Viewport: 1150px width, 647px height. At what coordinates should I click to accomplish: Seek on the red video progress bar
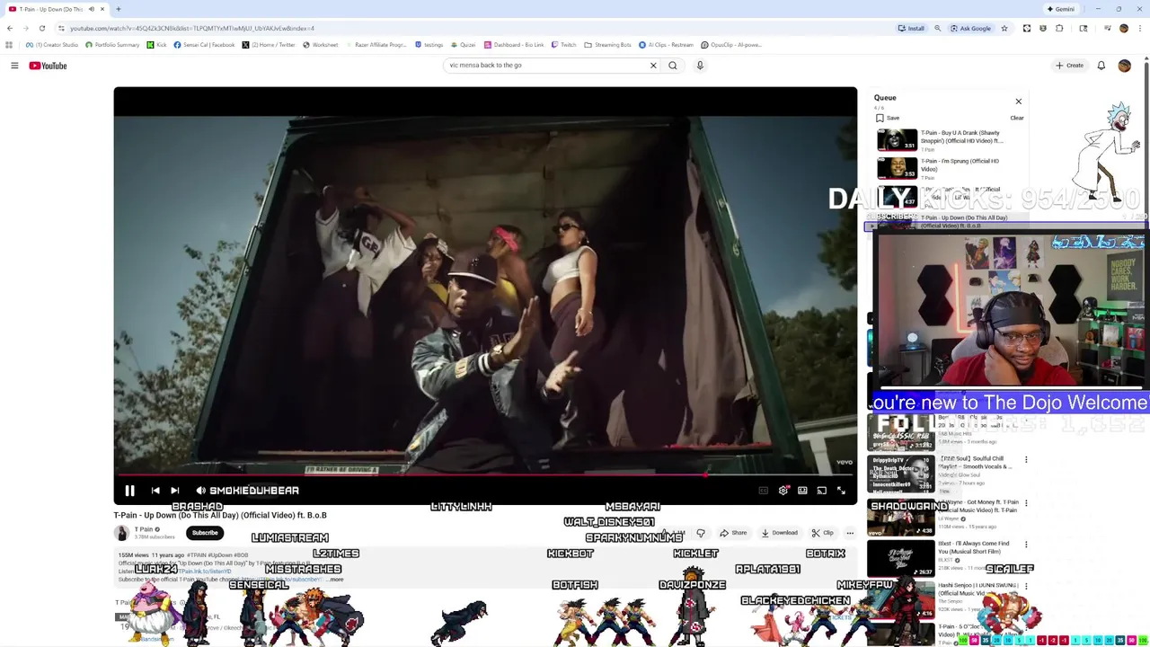point(485,476)
